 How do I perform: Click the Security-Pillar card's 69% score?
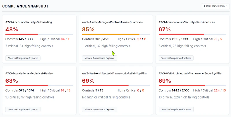[165, 81]
